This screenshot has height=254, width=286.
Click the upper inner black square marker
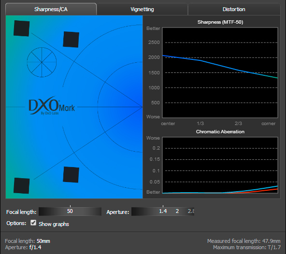(x=71, y=40)
